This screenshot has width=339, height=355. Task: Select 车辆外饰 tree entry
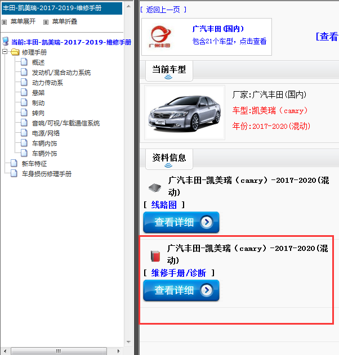click(44, 154)
